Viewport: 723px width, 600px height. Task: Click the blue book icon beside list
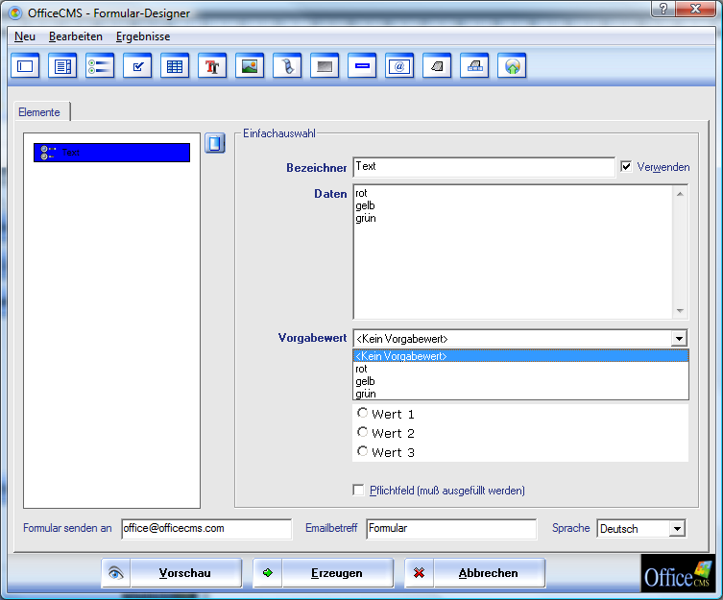(x=215, y=143)
